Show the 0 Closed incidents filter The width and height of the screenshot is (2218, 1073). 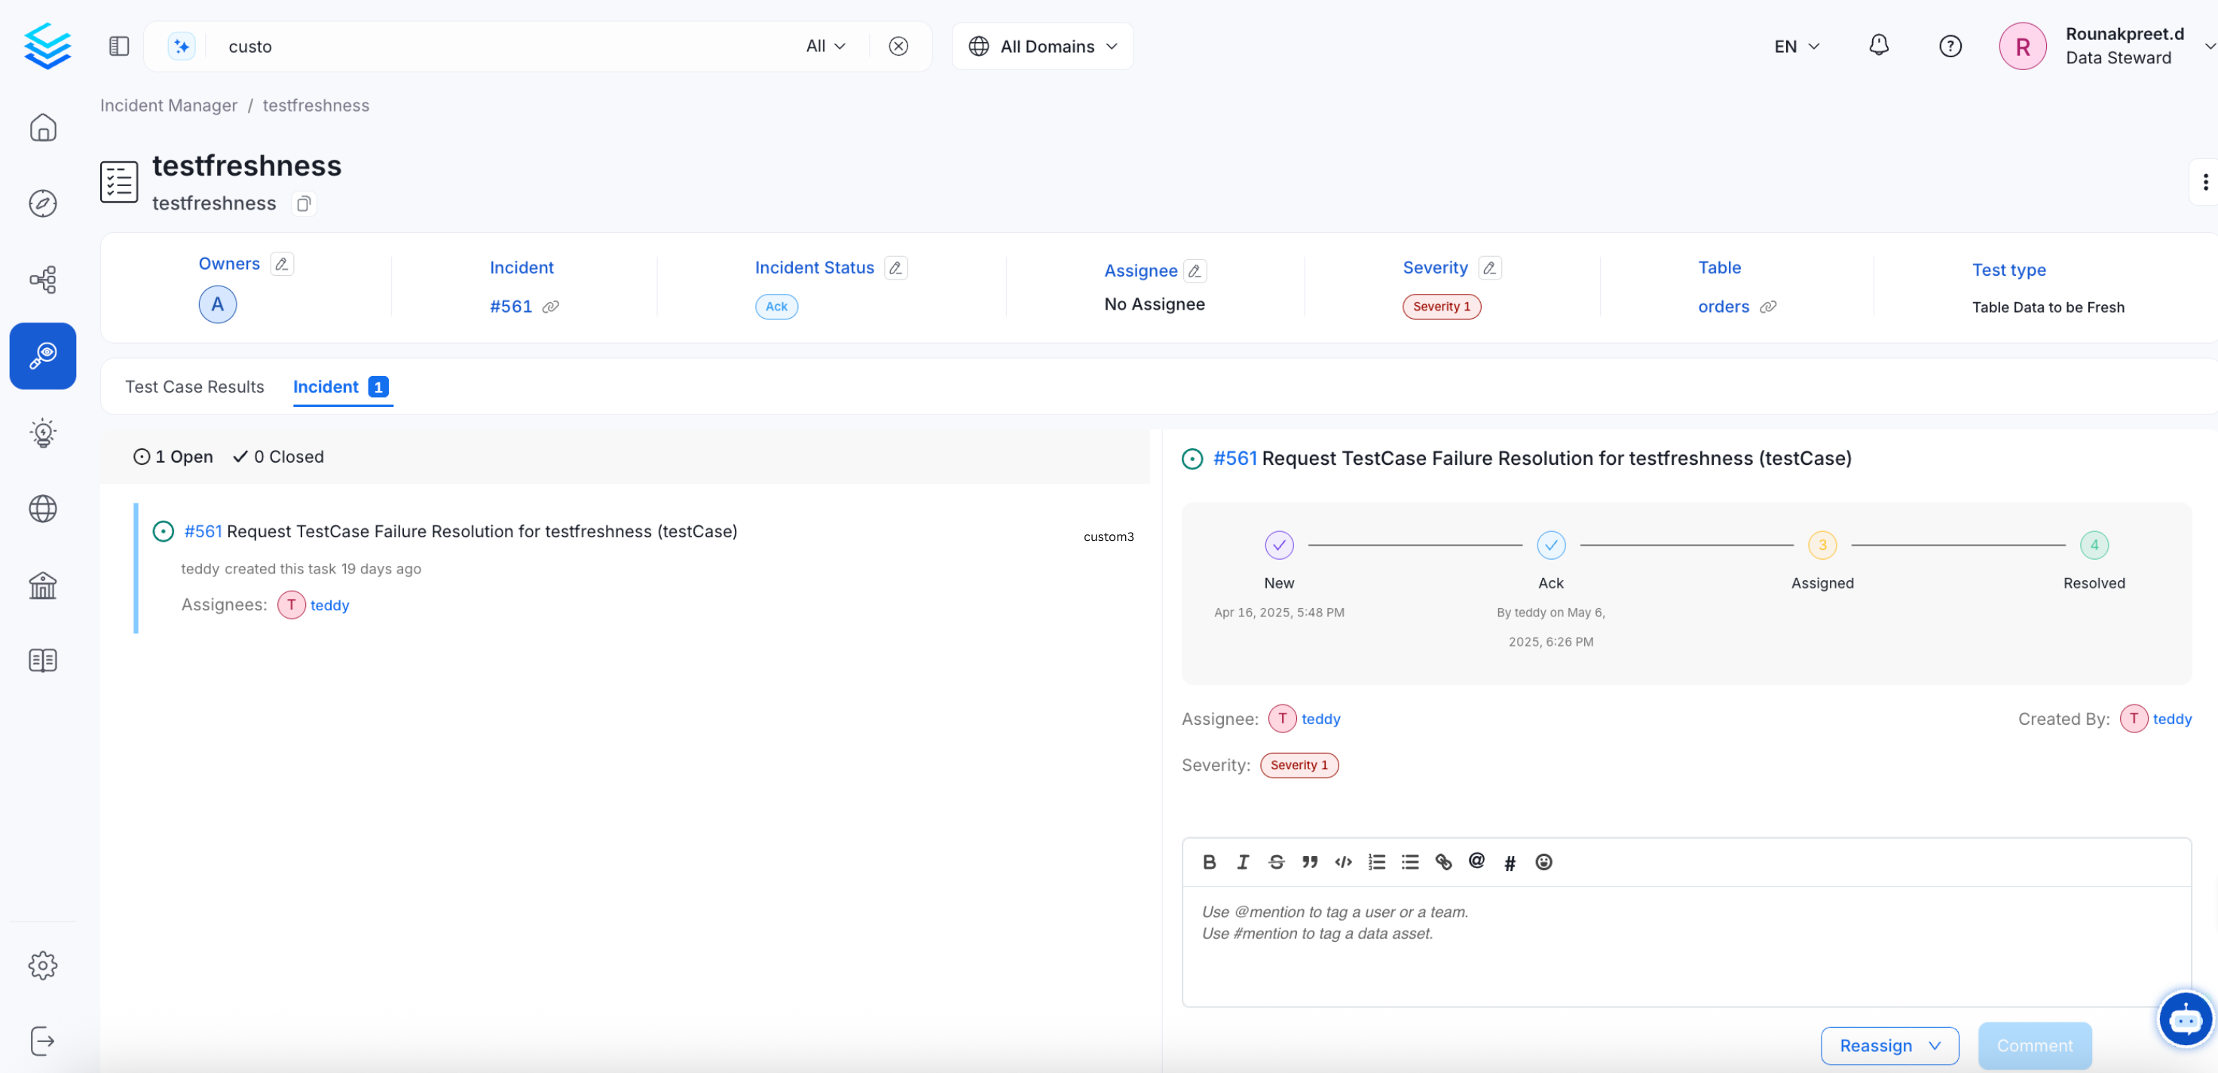(278, 457)
